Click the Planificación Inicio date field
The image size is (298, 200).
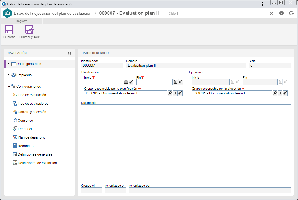coord(104,82)
